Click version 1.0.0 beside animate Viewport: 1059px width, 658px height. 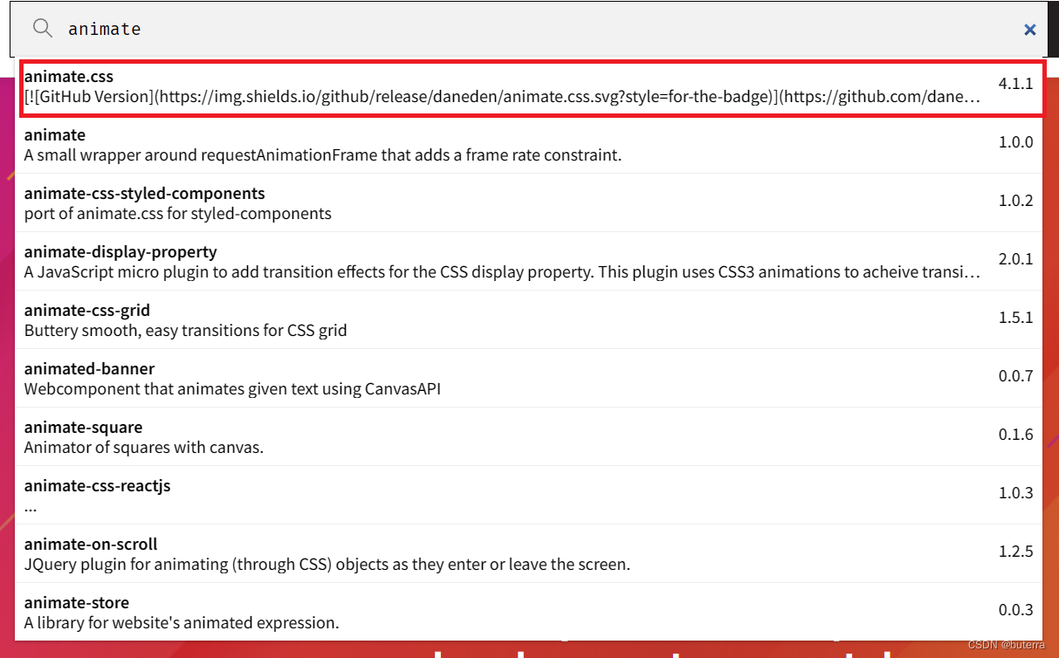click(x=1016, y=142)
